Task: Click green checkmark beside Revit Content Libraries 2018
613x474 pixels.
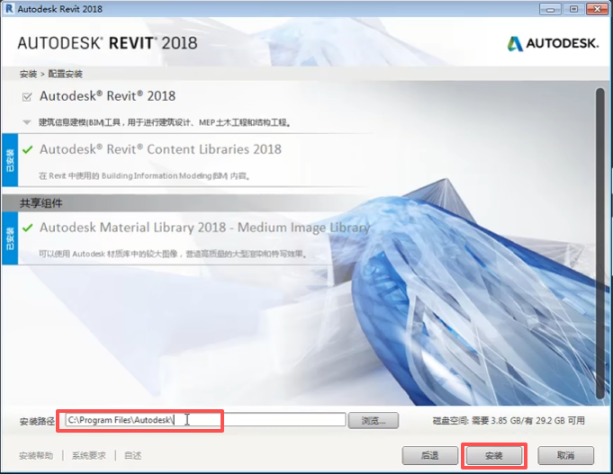Action: coord(28,149)
